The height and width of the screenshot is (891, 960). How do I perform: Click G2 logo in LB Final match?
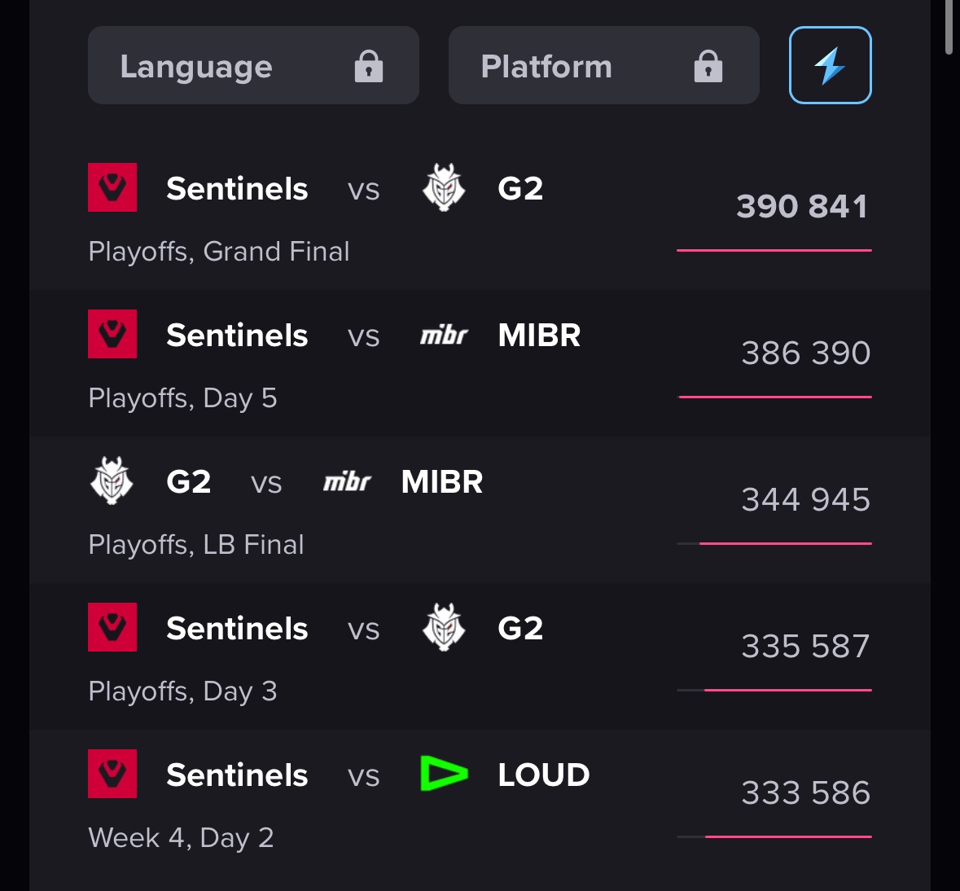coord(112,481)
